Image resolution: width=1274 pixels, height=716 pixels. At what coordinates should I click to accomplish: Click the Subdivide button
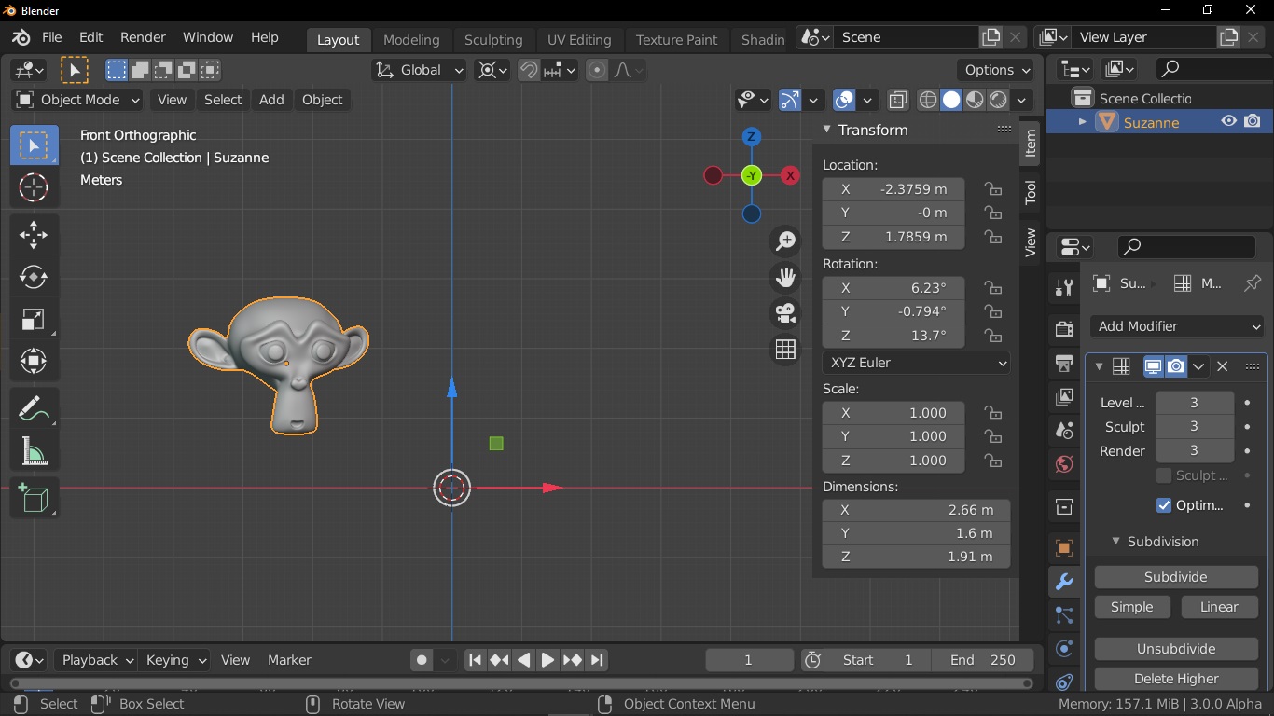1176,577
